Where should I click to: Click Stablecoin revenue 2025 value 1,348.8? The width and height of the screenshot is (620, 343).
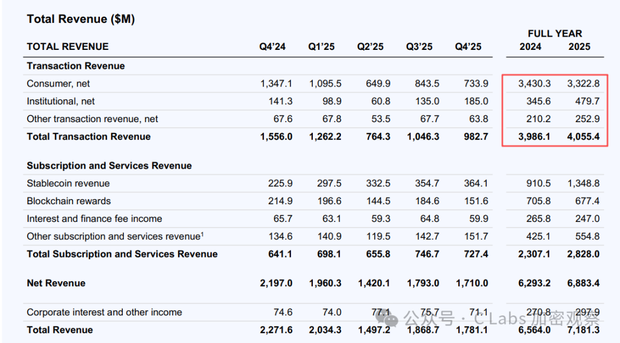coord(583,184)
